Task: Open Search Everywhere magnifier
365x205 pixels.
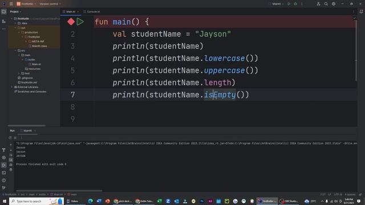Action: pyautogui.click(x=326, y=4)
